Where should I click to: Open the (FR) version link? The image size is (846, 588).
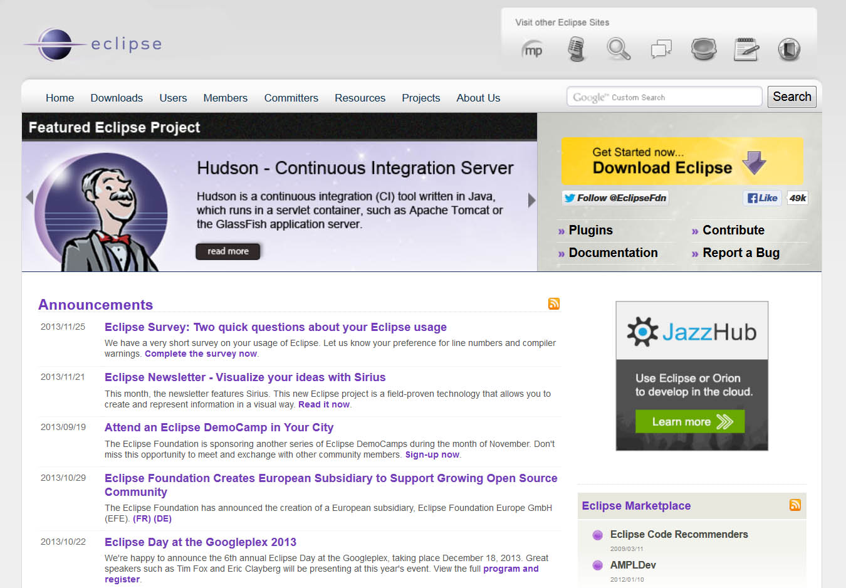(142, 518)
